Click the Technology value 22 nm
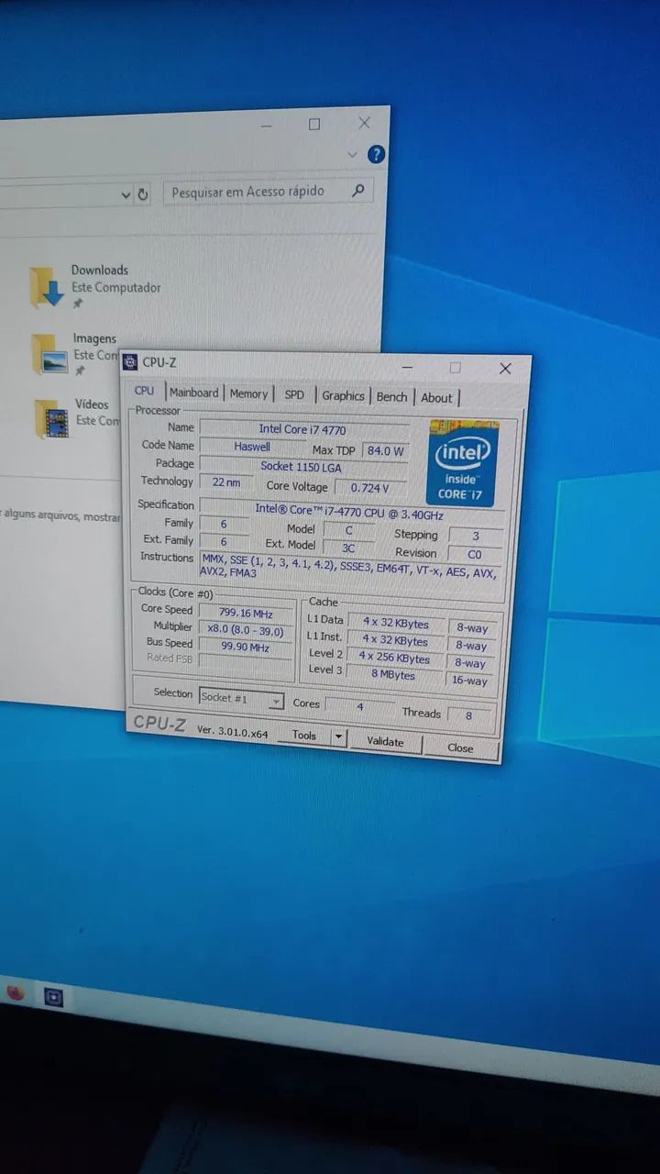The image size is (660, 1174). [x=225, y=482]
